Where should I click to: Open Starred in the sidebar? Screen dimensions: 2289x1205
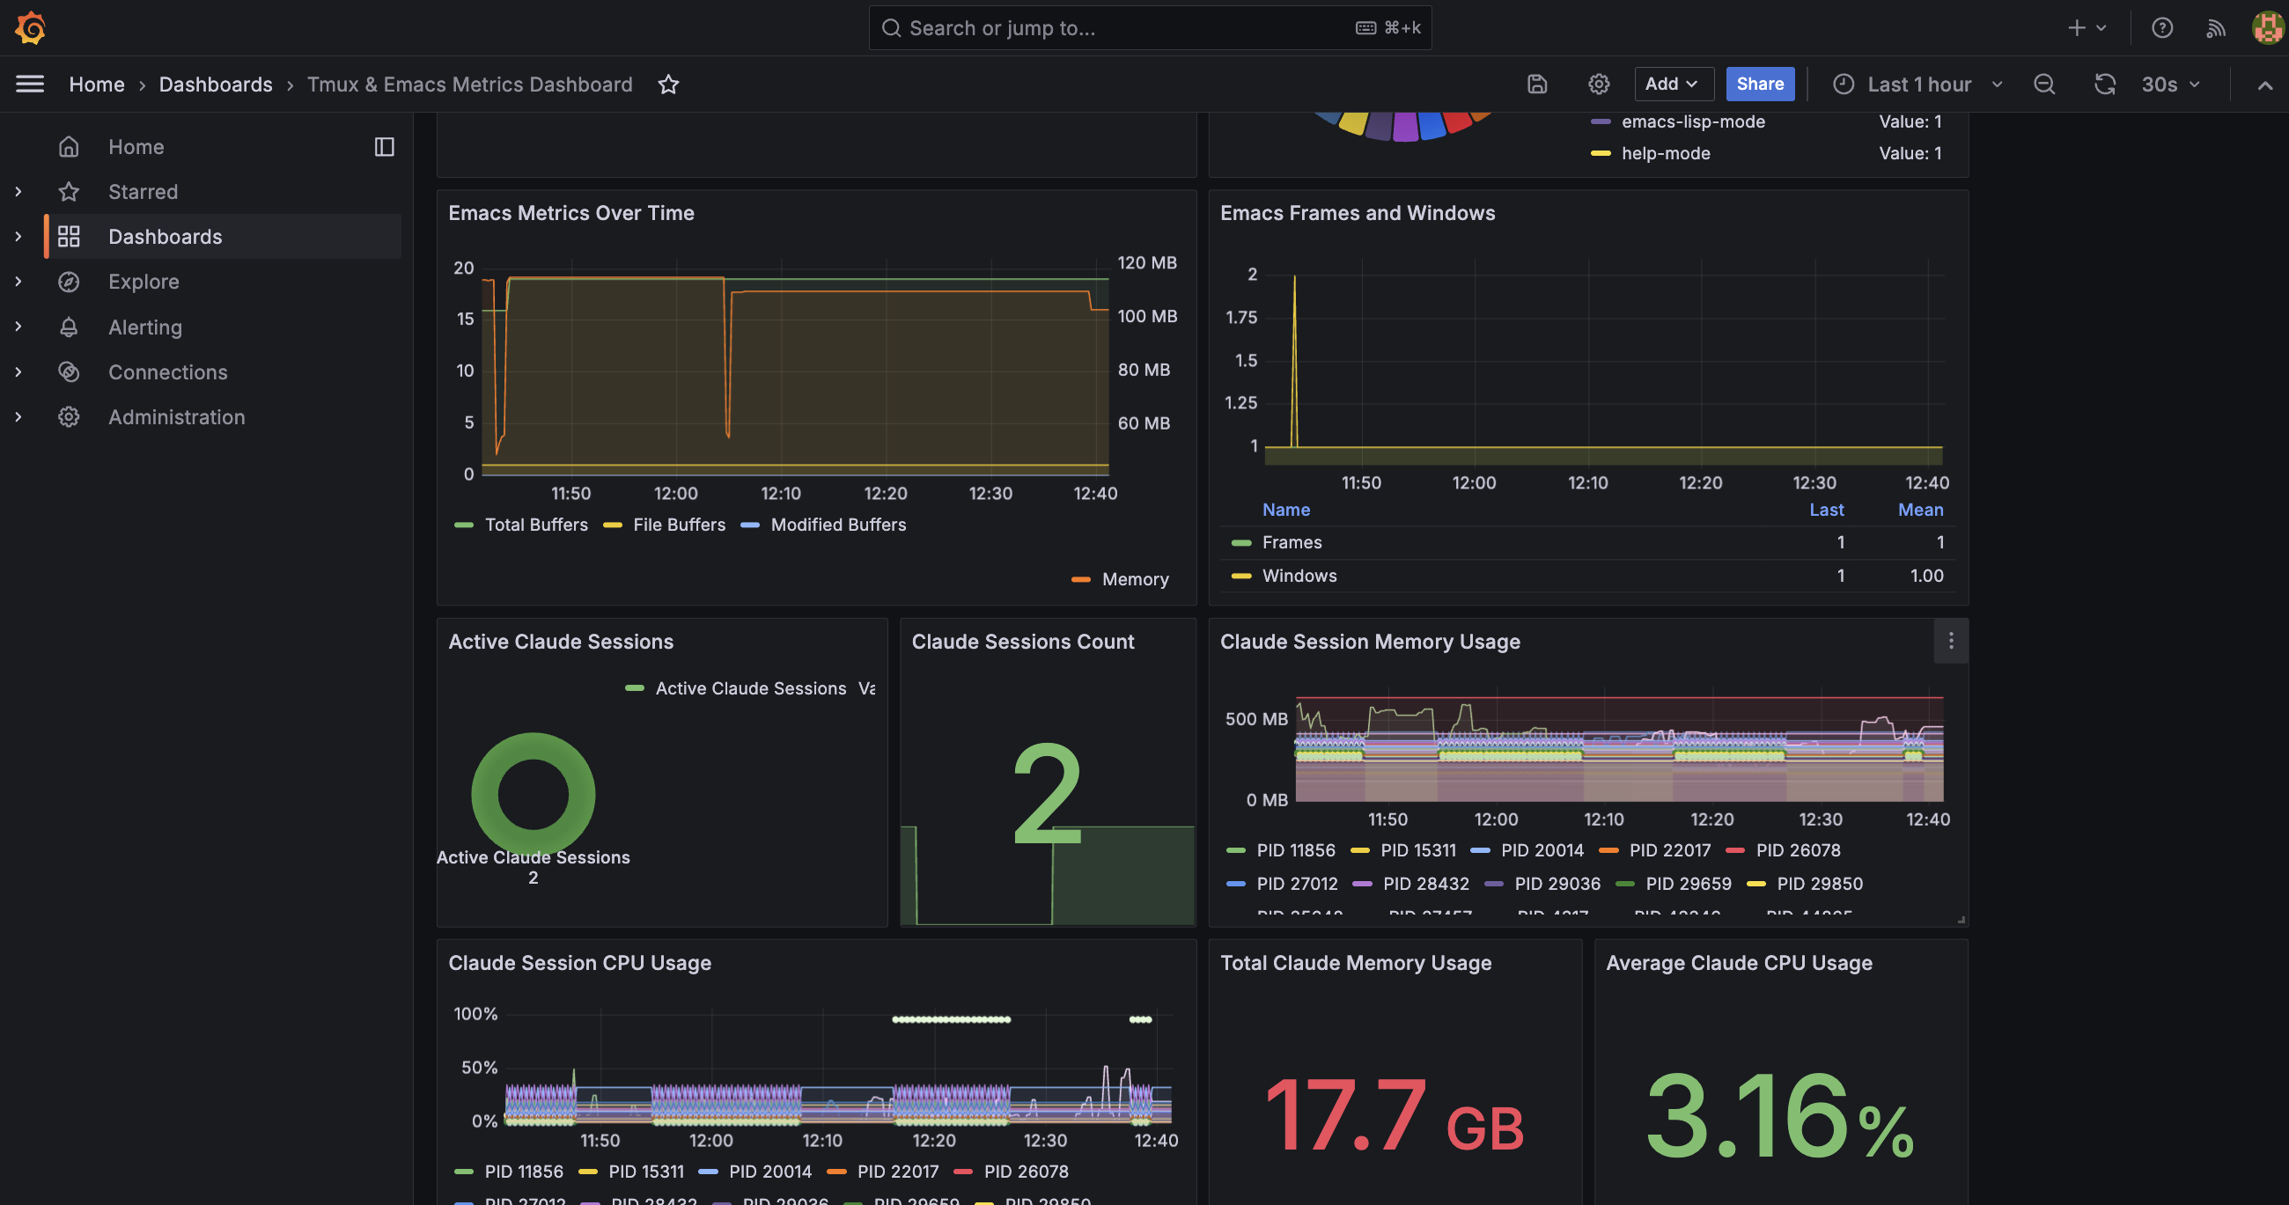(x=143, y=192)
